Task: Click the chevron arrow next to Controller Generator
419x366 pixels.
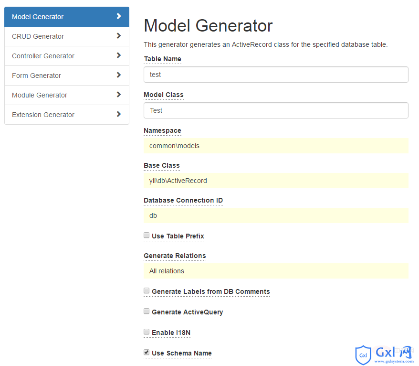Action: (x=119, y=55)
